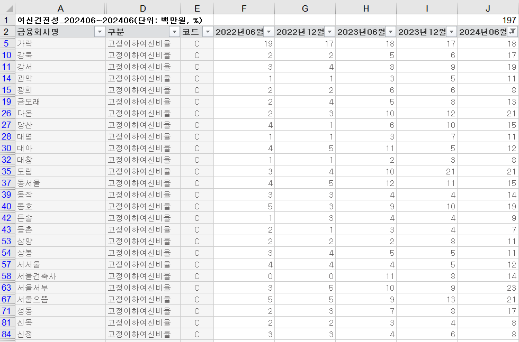The width and height of the screenshot is (519, 342).
Task: Open the active filter on 2024년06월
Action: click(513, 32)
